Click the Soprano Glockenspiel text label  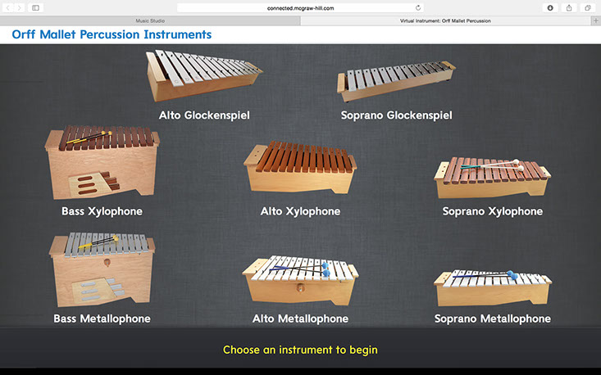[396, 115]
